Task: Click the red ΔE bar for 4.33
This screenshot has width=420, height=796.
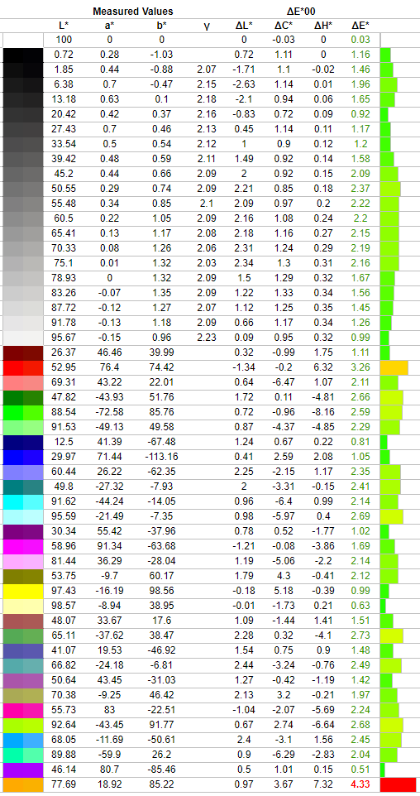Action: click(x=398, y=784)
